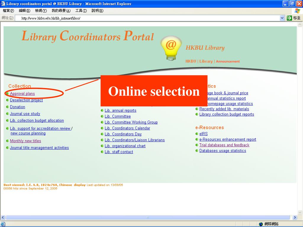Open the Lib. staff contact link
The image size is (303, 227).
[119, 152]
